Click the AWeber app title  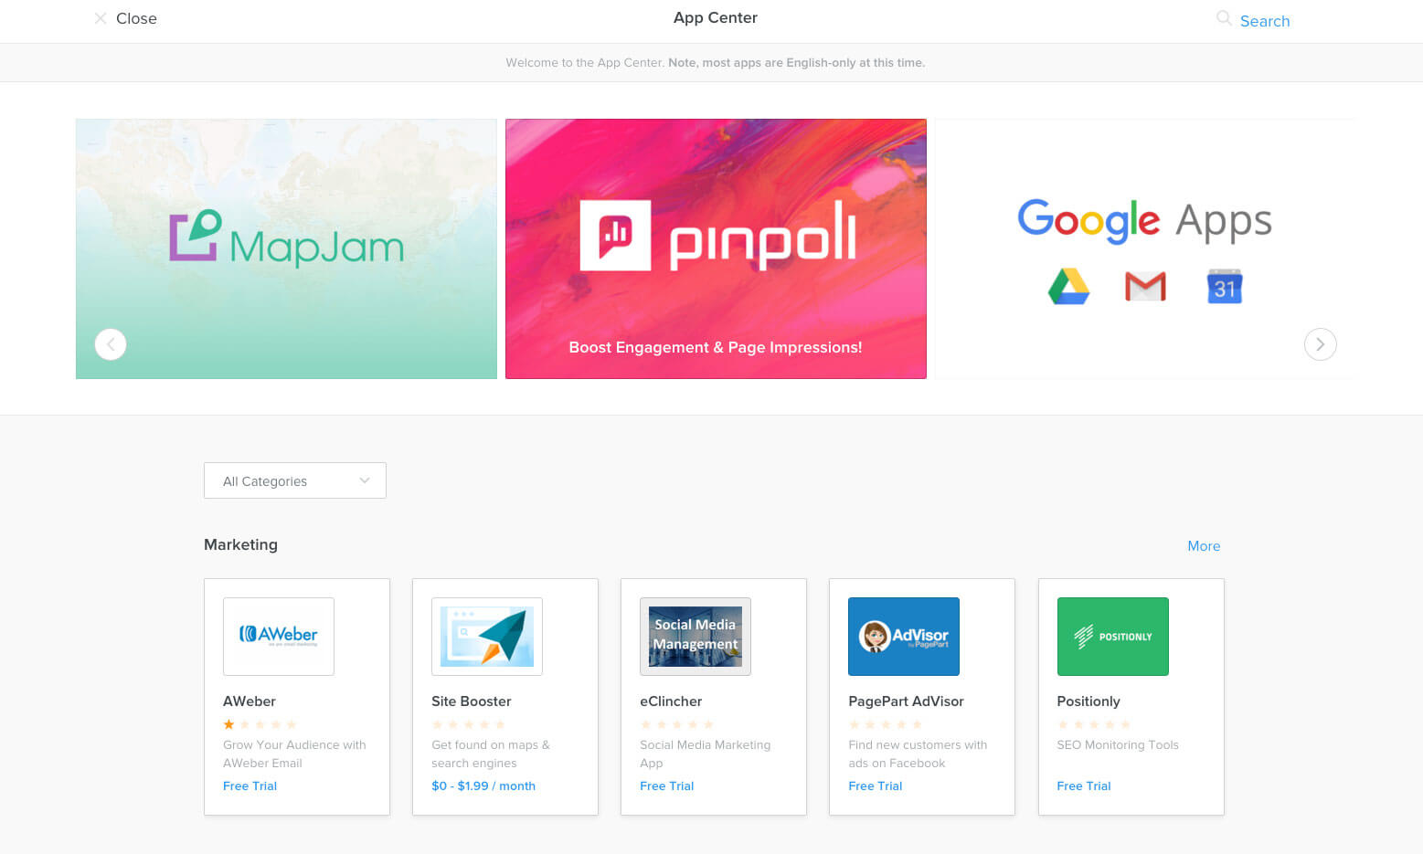[x=250, y=701]
